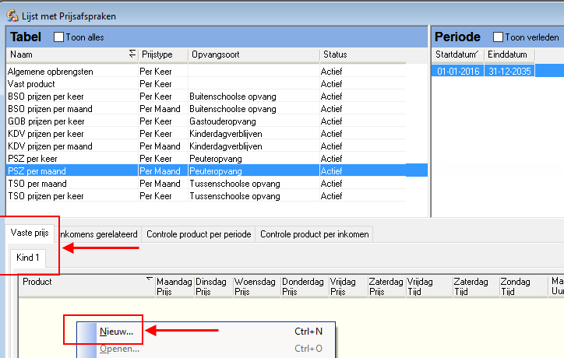Switch to Controle product per periode tab
Screen dimensions: 564x358
tap(199, 234)
